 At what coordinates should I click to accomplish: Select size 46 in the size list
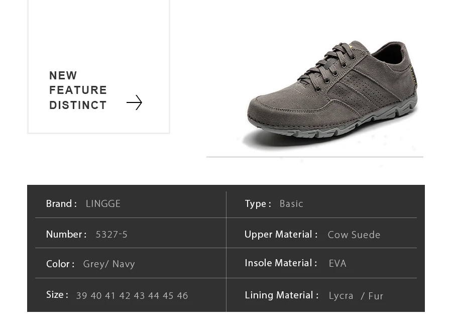pyautogui.click(x=182, y=296)
